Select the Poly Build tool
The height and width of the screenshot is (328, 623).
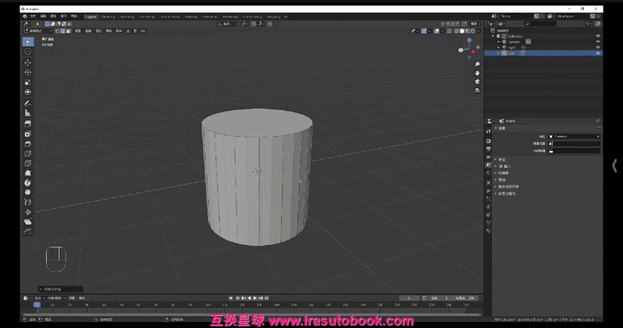pos(28,173)
